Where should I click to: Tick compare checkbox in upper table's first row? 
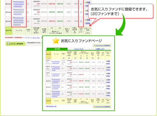click(x=81, y=4)
